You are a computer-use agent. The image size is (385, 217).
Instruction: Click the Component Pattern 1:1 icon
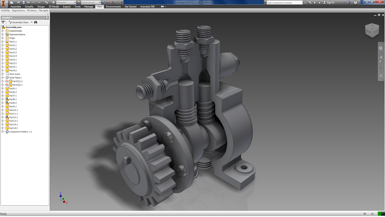click(x=7, y=132)
